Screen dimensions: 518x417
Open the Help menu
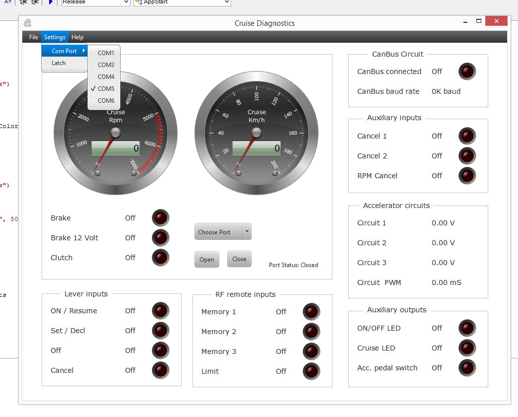pos(77,37)
